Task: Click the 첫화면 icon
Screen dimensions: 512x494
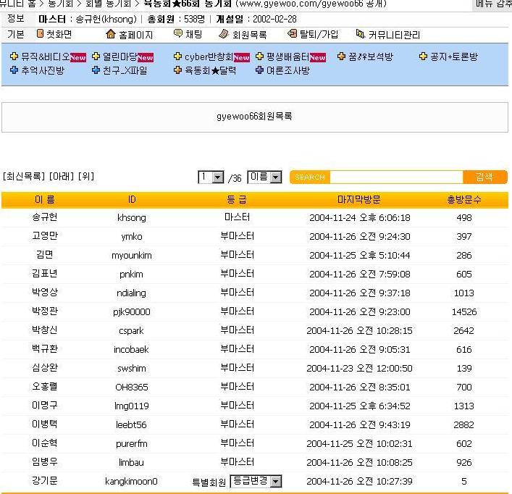Action: pos(41,34)
